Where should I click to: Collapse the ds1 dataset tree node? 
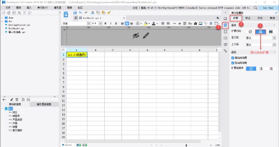(x=2, y=109)
